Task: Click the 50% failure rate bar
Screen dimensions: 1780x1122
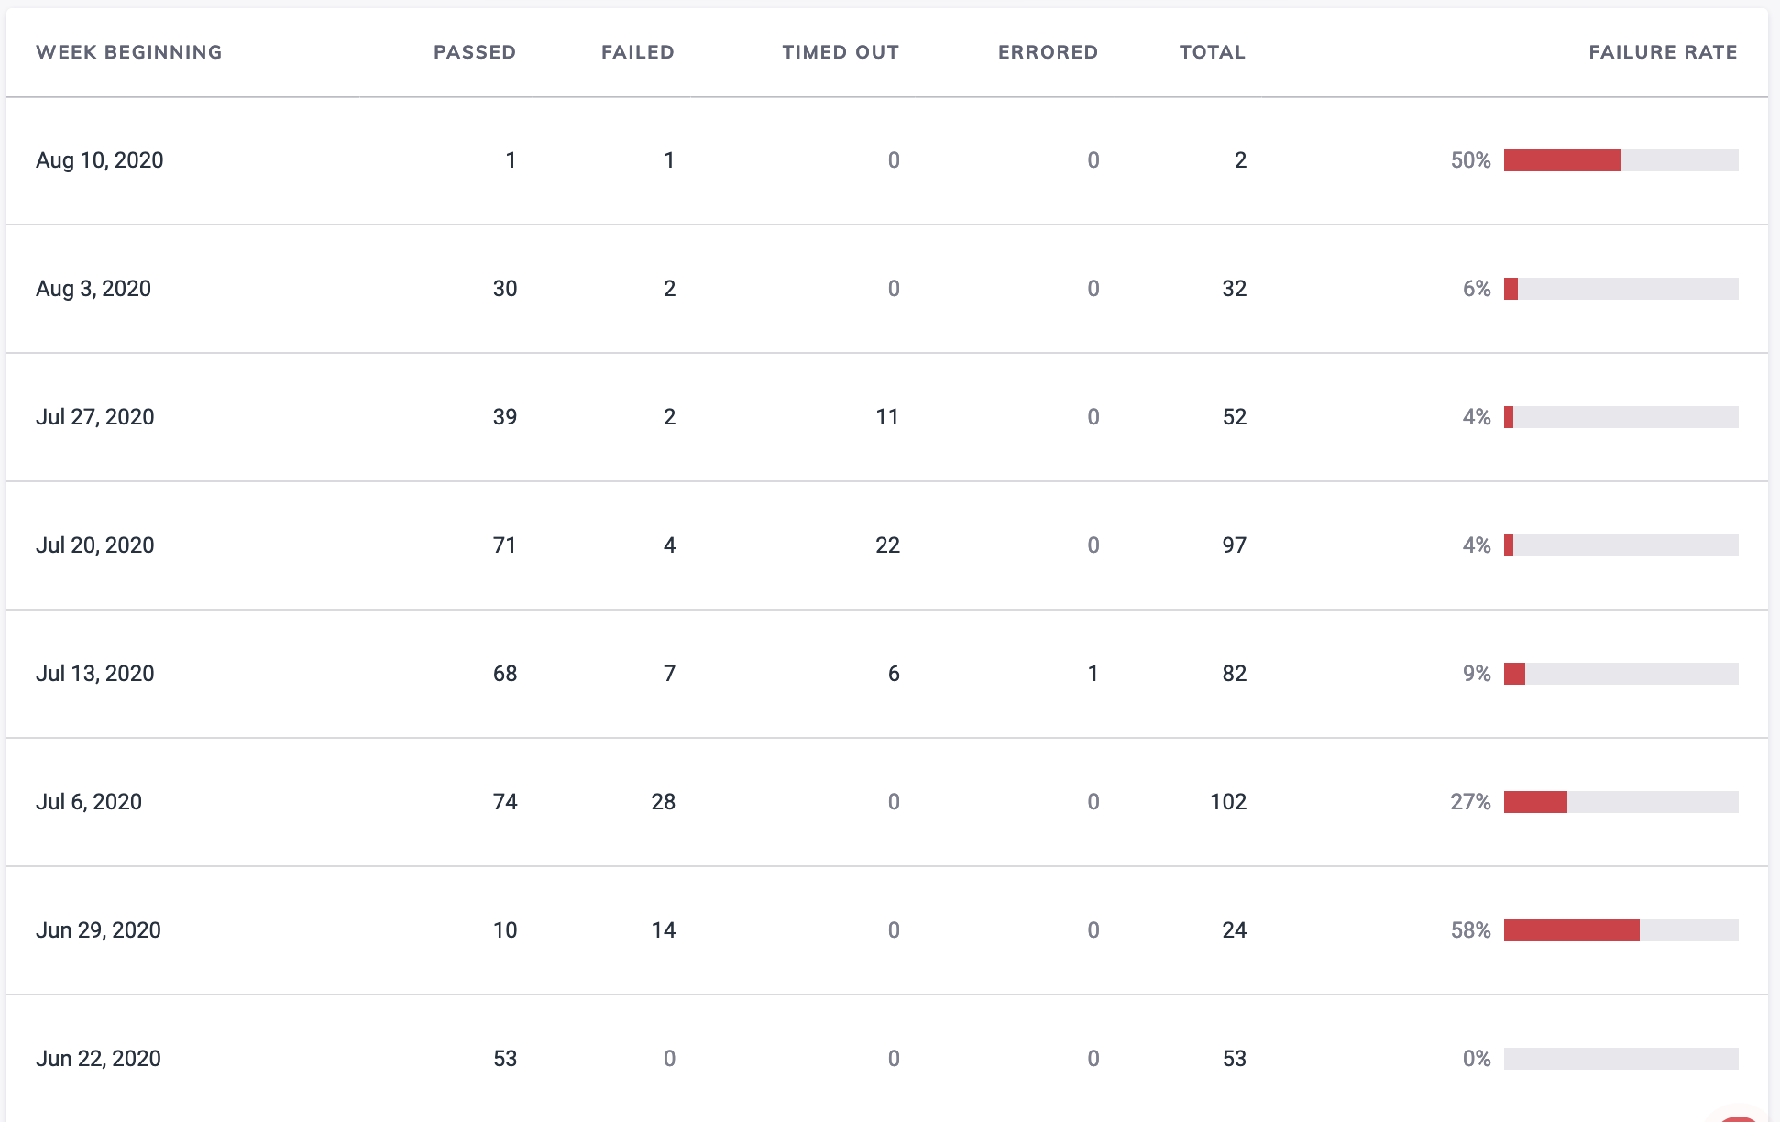Action: 1563,159
